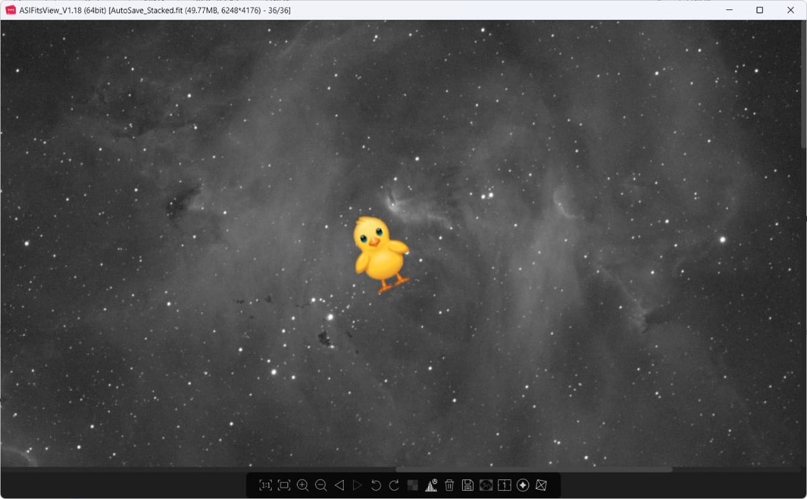807x499 pixels.
Task: Fit the image to the window
Action: 284,485
